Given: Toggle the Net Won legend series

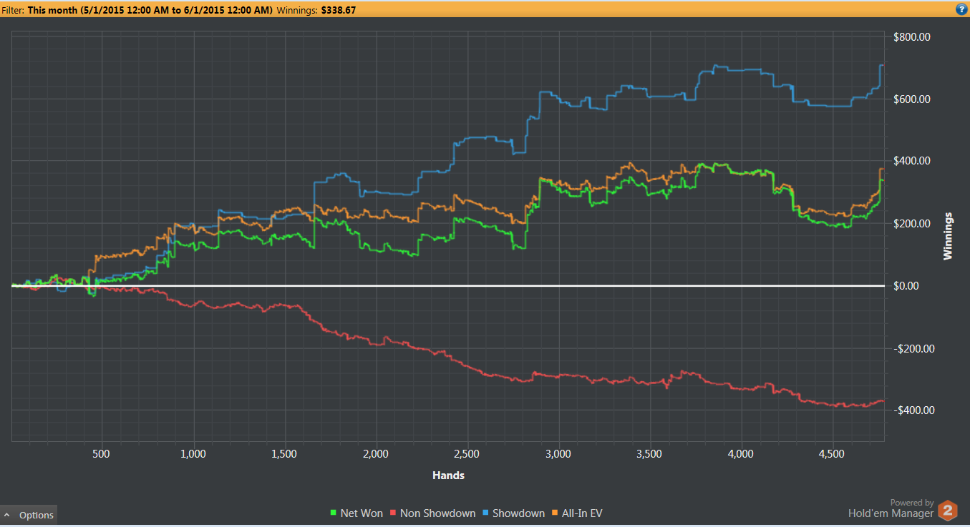Looking at the screenshot, I should tap(356, 513).
